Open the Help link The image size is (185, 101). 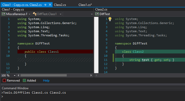click(x=46, y=81)
